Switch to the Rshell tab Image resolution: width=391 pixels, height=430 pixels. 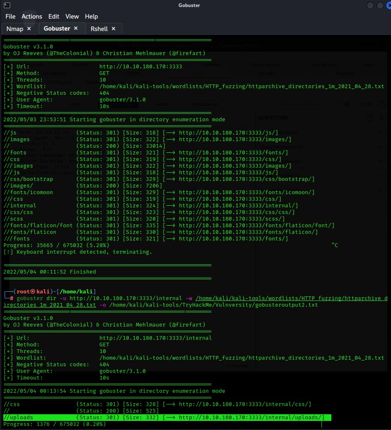(99, 29)
